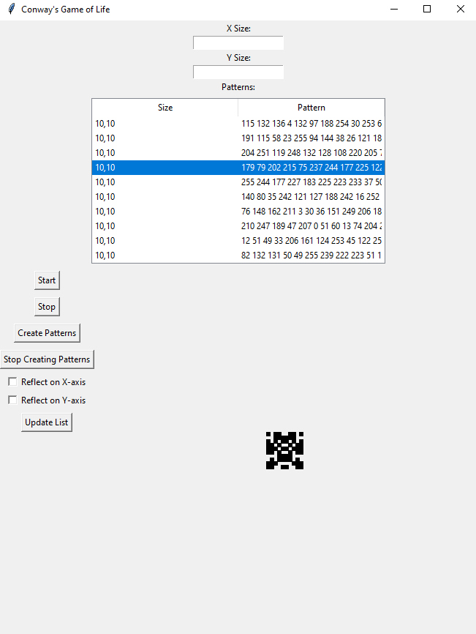Click the Stop button
This screenshot has width=476, height=634.
pos(47,307)
